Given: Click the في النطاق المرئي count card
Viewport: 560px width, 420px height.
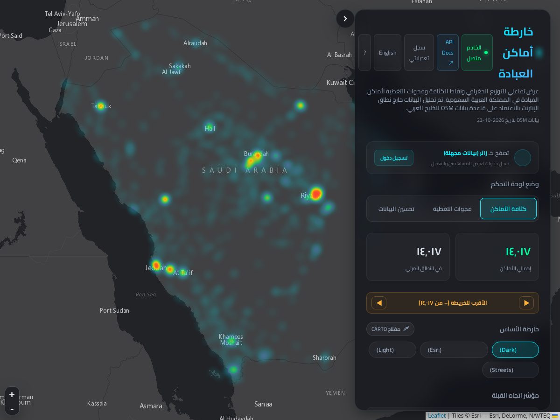Looking at the screenshot, I should point(408,257).
